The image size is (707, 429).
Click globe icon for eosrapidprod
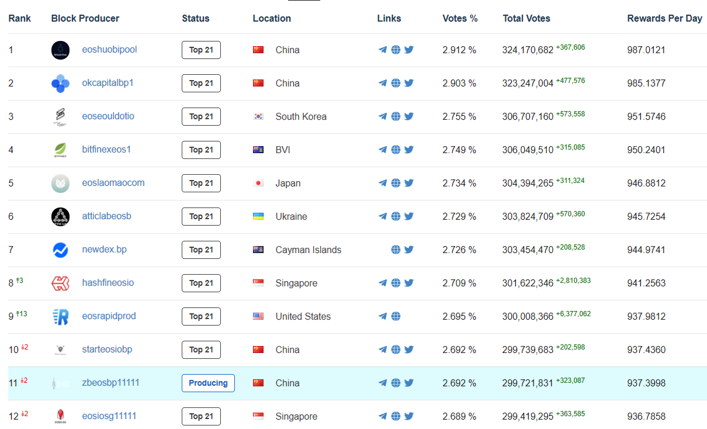pyautogui.click(x=396, y=317)
